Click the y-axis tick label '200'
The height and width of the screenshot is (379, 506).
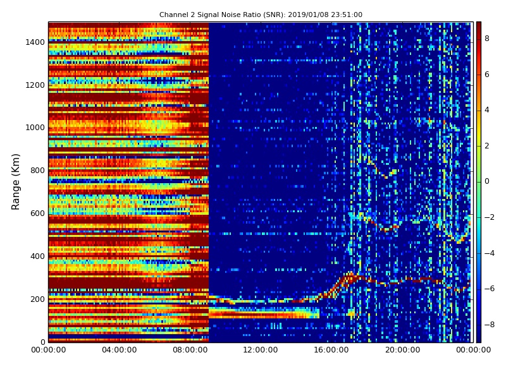click(37, 299)
